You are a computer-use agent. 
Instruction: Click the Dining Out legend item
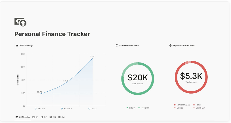(199, 108)
